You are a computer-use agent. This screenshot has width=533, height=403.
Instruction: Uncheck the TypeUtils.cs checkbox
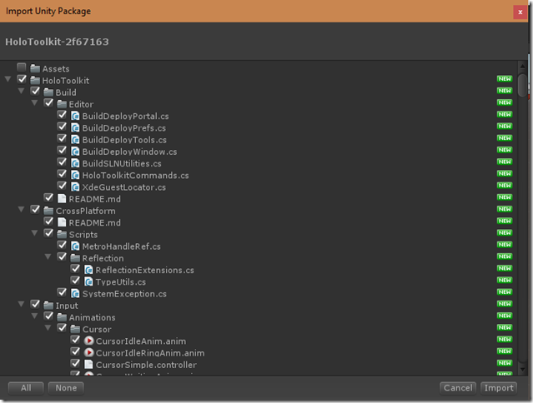tap(75, 281)
